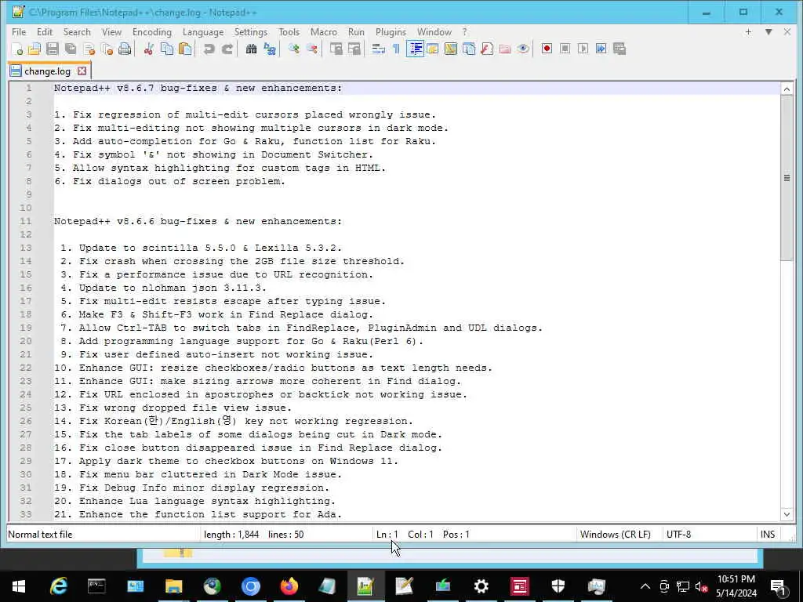Open File Explorer from the taskbar
803x602 pixels.
pyautogui.click(x=173, y=586)
